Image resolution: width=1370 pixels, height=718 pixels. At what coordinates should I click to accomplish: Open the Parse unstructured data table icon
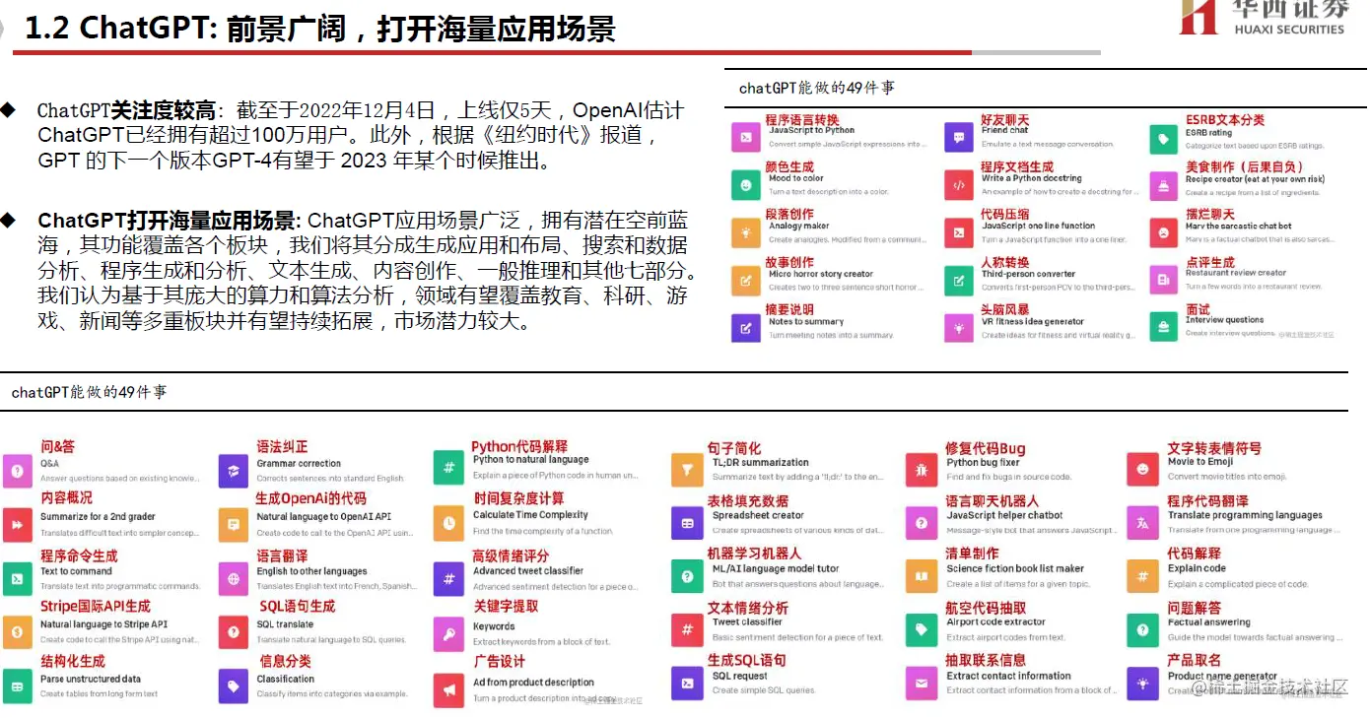coord(18,685)
